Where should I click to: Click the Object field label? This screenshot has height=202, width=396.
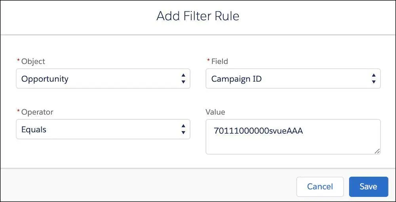click(x=33, y=61)
